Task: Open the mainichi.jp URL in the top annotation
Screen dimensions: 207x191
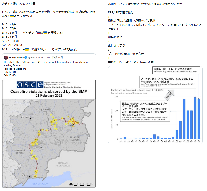Action: coord(177,72)
